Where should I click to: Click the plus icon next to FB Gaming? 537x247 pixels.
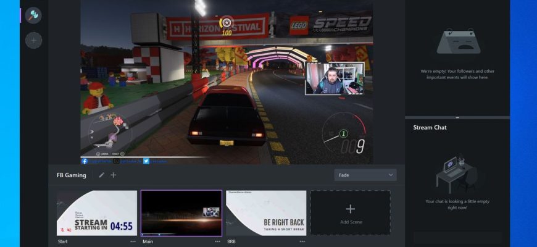(114, 175)
